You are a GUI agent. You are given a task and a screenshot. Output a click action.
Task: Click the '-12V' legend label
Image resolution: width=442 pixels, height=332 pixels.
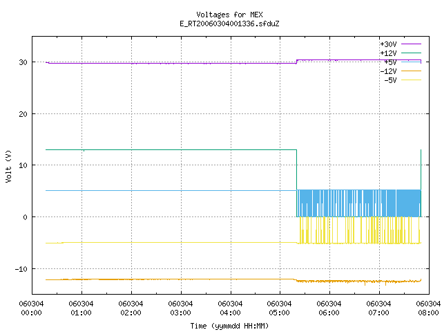pos(388,71)
